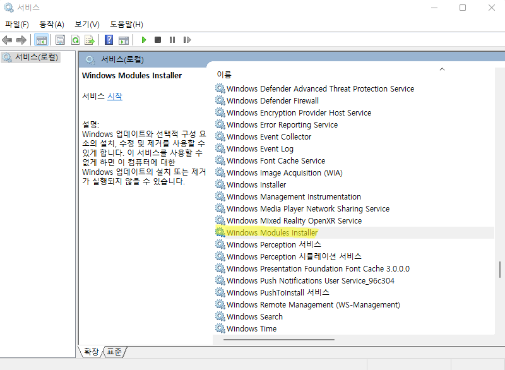This screenshot has height=370, width=505.
Task: Toggle the action pane toolbar icon
Action: coord(124,40)
